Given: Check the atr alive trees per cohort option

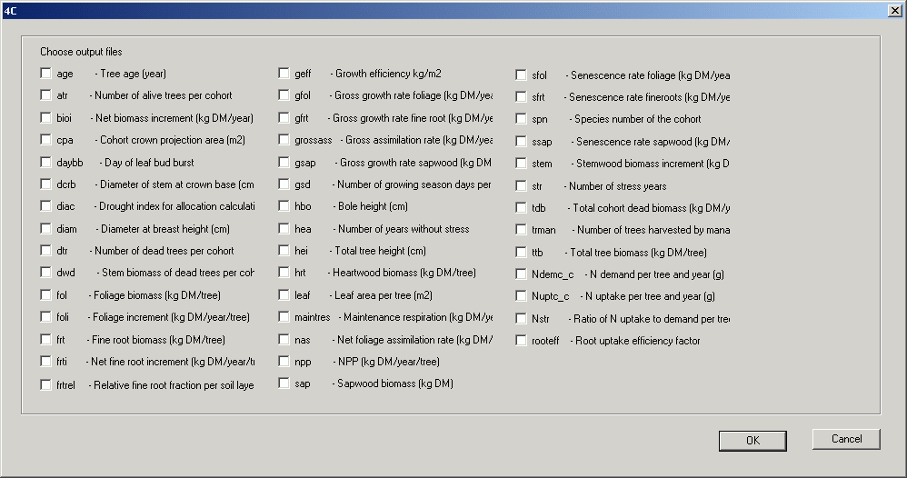Looking at the screenshot, I should point(46,95).
